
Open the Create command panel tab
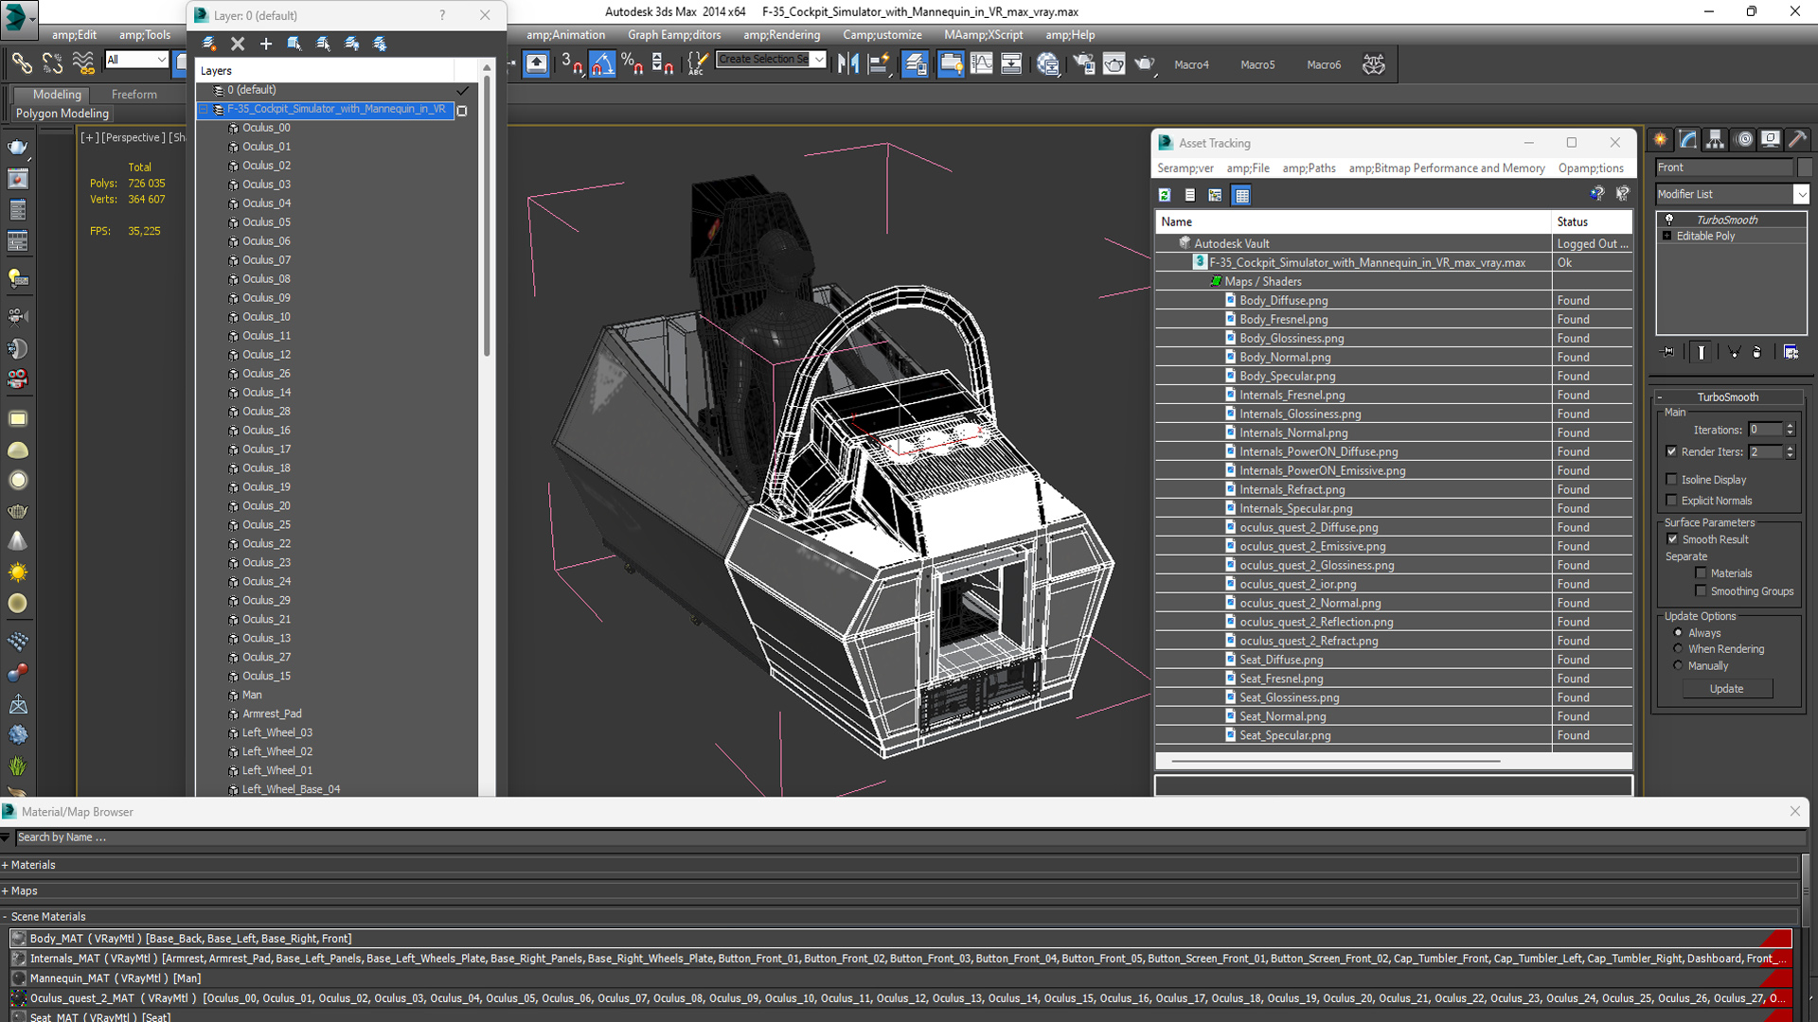click(x=1661, y=140)
